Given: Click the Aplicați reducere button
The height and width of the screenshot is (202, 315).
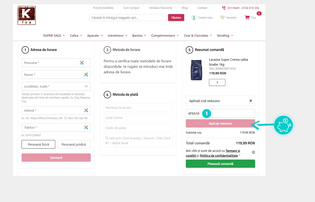Looking at the screenshot, I should tap(220, 124).
